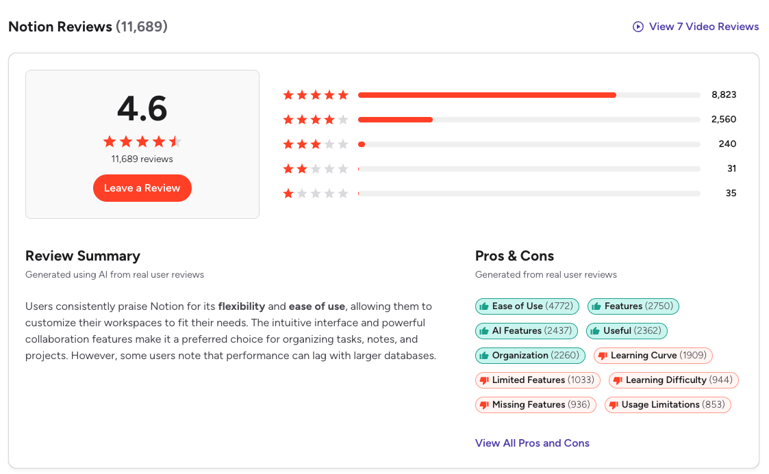Viewport: 769px width, 474px height.
Task: Click the five-star bar showing 8,823 reviews
Action: pyautogui.click(x=529, y=95)
